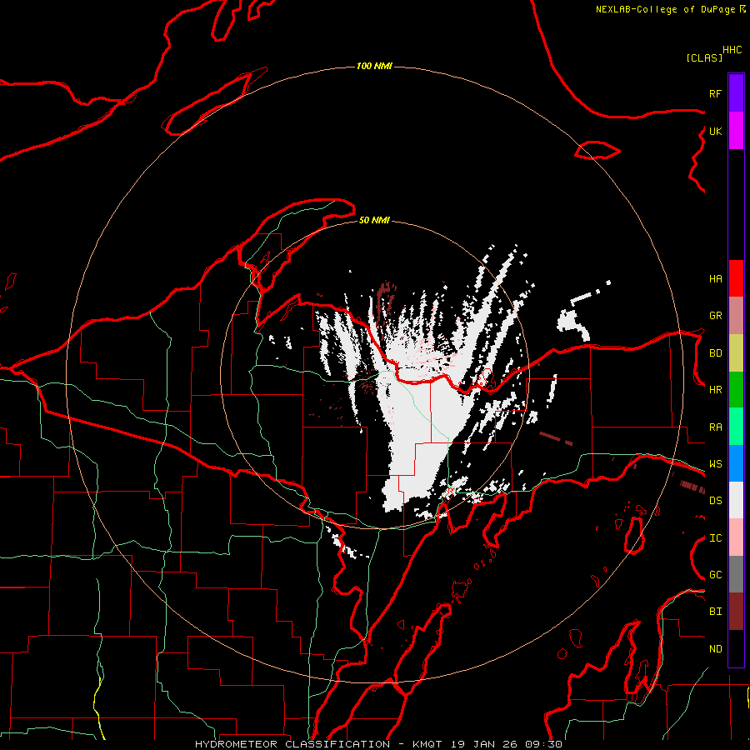Click the NEXLAB-College of DuPage credit text
Image resolution: width=750 pixels, height=750 pixels.
coord(667,9)
